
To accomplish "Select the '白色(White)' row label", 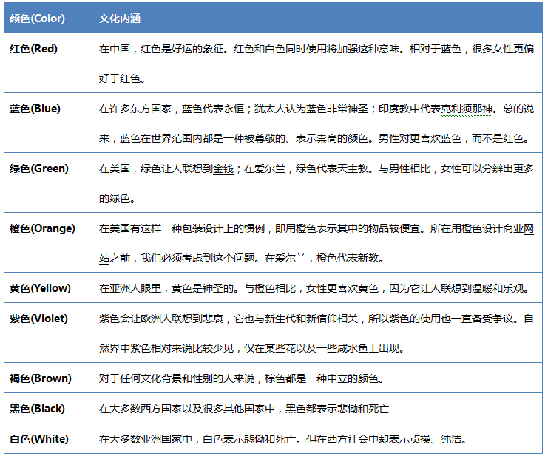I will point(39,439).
